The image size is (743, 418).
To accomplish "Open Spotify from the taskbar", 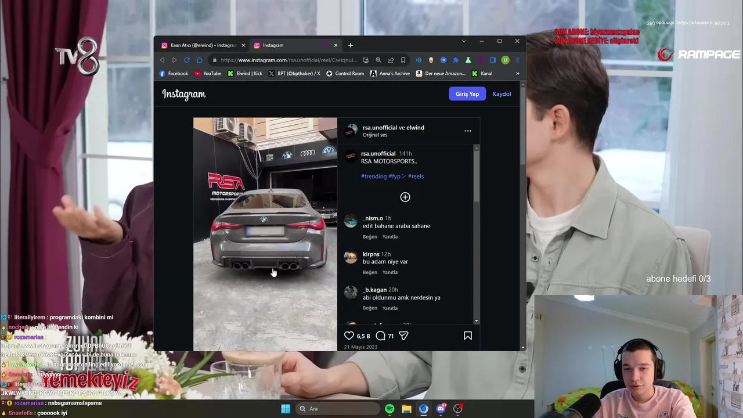I will point(389,409).
